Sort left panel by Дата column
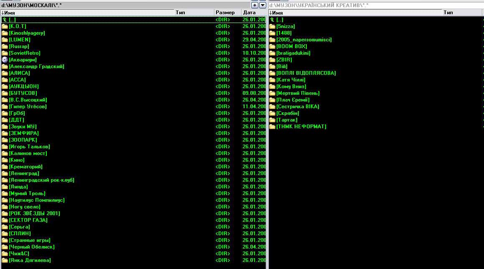Viewport: 484px width, 269px height. click(254, 13)
